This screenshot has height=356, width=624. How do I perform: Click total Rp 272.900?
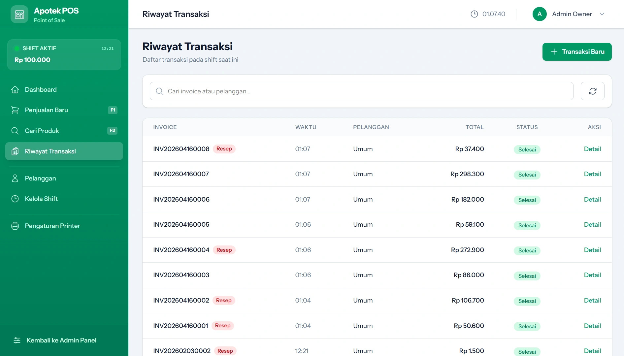(x=467, y=250)
